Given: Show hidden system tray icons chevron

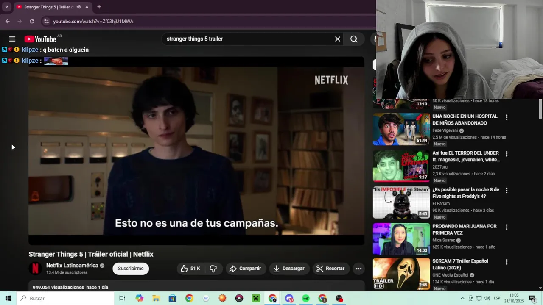Looking at the screenshot, I should (462, 298).
